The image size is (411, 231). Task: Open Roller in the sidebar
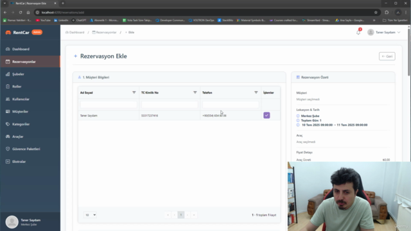click(30, 87)
